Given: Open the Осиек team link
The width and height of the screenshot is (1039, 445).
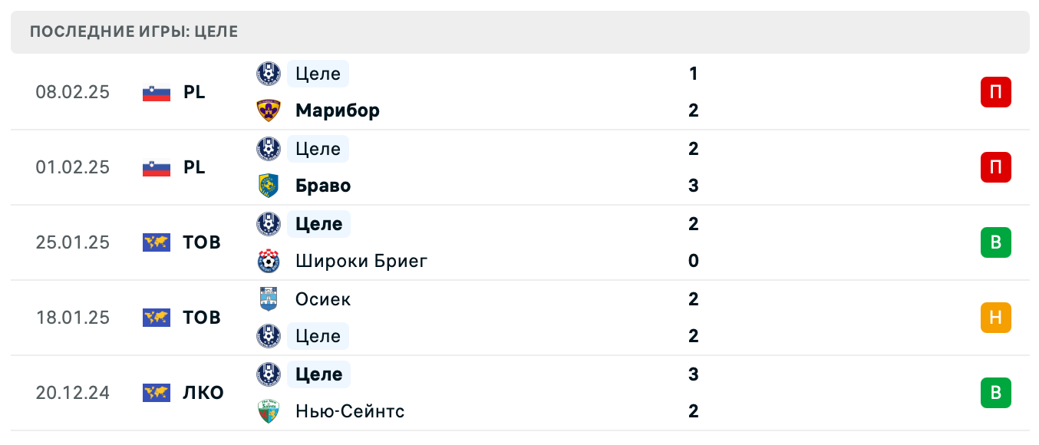Looking at the screenshot, I should click(322, 299).
